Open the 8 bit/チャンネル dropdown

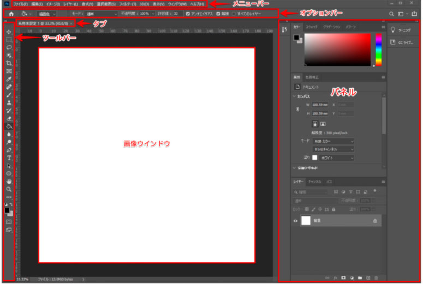(x=333, y=149)
